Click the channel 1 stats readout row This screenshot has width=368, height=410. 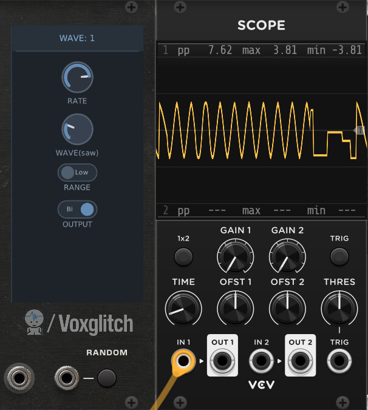tap(262, 50)
